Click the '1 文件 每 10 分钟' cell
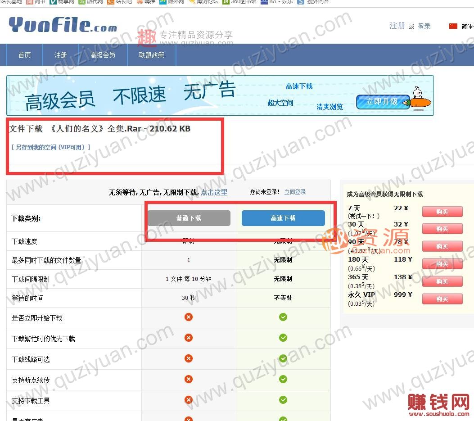The width and height of the screenshot is (474, 421). [x=189, y=279]
